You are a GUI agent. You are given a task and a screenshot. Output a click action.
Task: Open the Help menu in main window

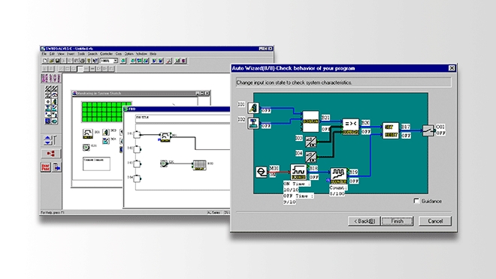(x=153, y=54)
